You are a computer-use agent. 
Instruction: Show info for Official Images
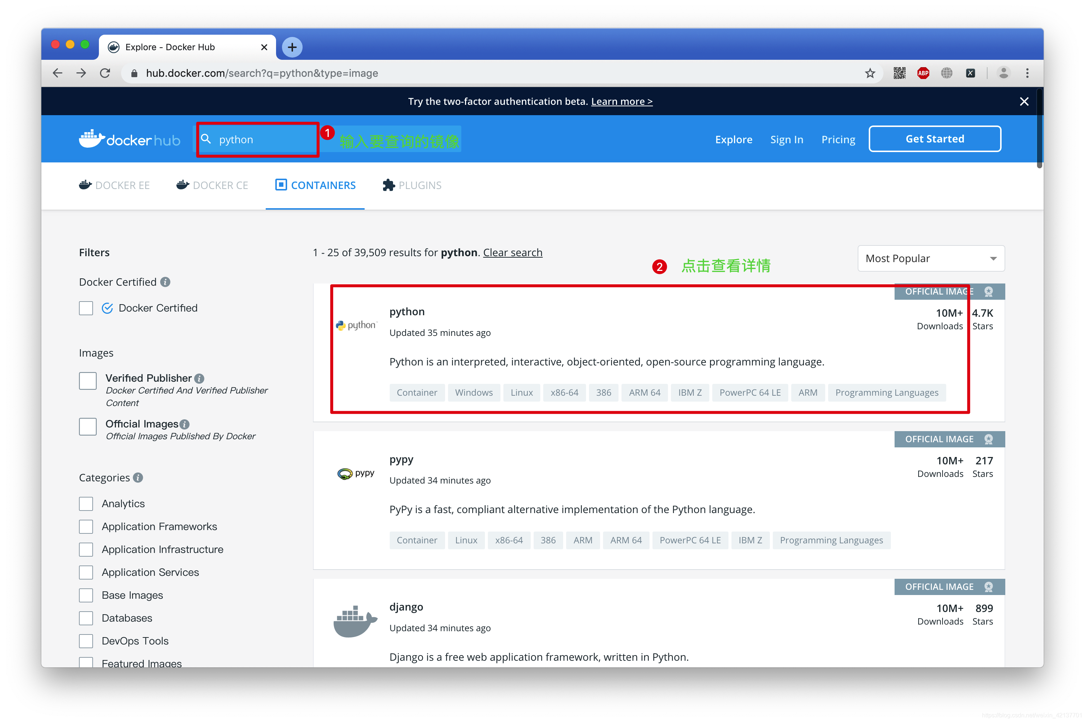185,424
